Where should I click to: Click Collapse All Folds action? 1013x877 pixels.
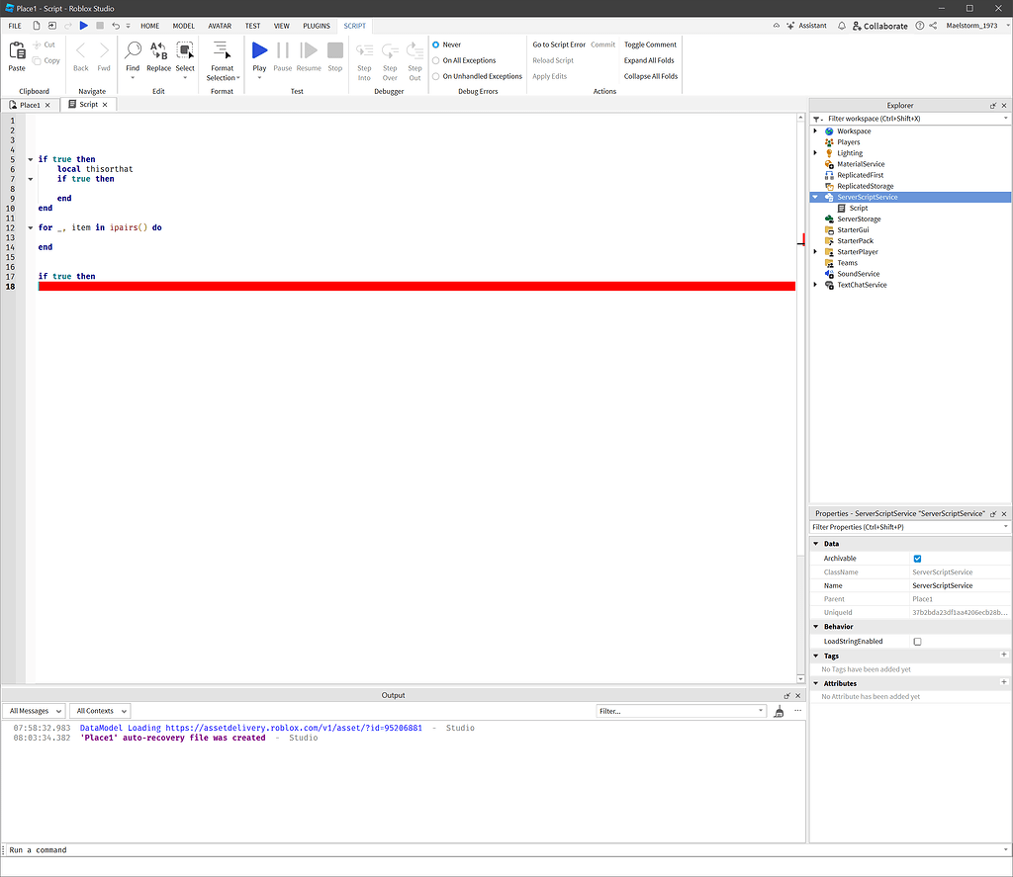click(650, 76)
